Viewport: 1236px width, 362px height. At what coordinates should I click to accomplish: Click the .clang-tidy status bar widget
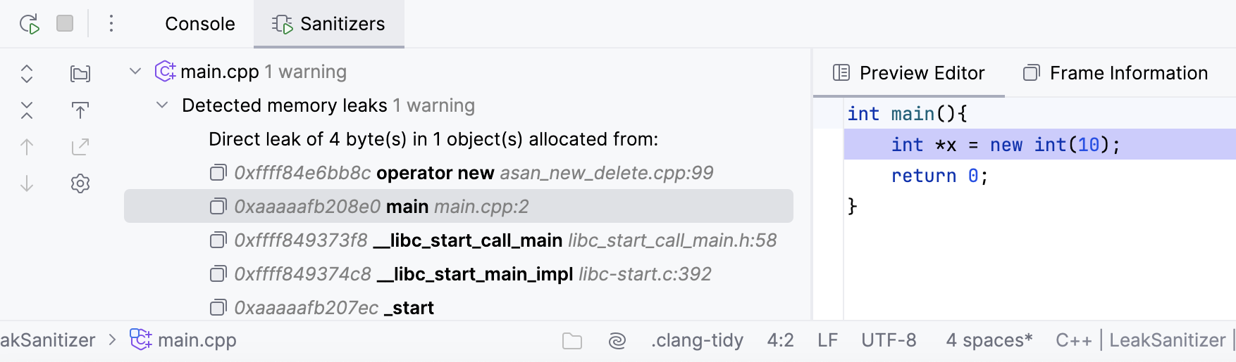697,341
